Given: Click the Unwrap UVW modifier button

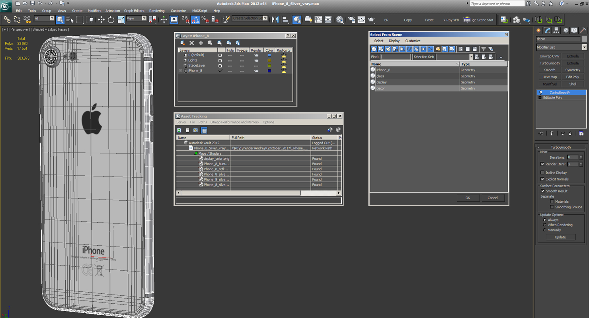Looking at the screenshot, I should [550, 56].
